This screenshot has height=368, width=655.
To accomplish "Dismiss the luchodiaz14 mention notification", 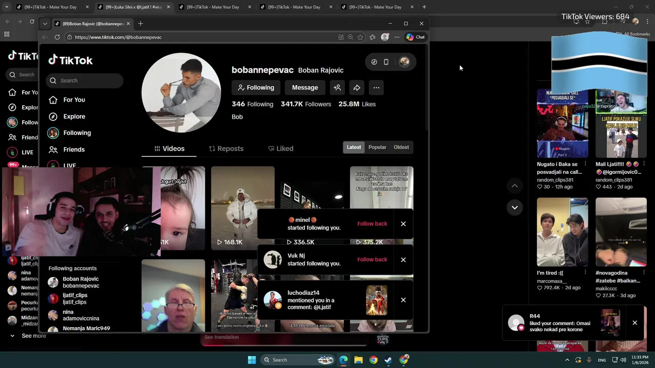I will [403, 300].
